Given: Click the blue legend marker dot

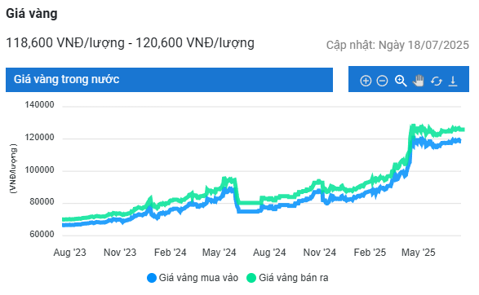Looking at the screenshot, I should [x=152, y=278].
